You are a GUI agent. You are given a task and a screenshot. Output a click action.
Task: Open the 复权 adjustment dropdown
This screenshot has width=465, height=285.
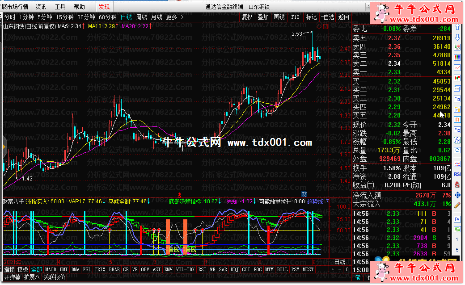(247, 17)
